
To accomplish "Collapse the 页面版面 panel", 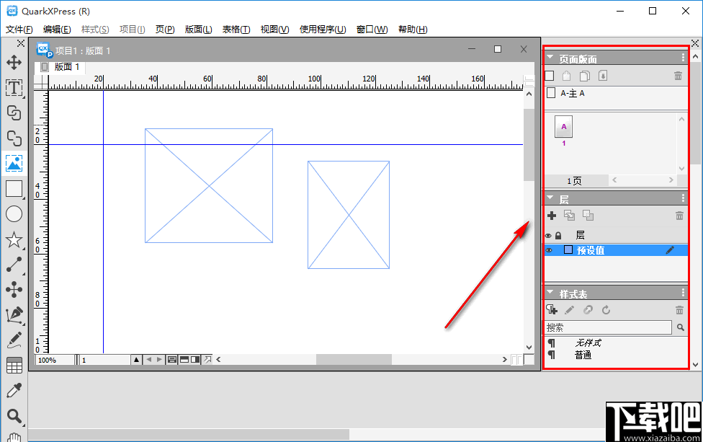I will point(550,57).
